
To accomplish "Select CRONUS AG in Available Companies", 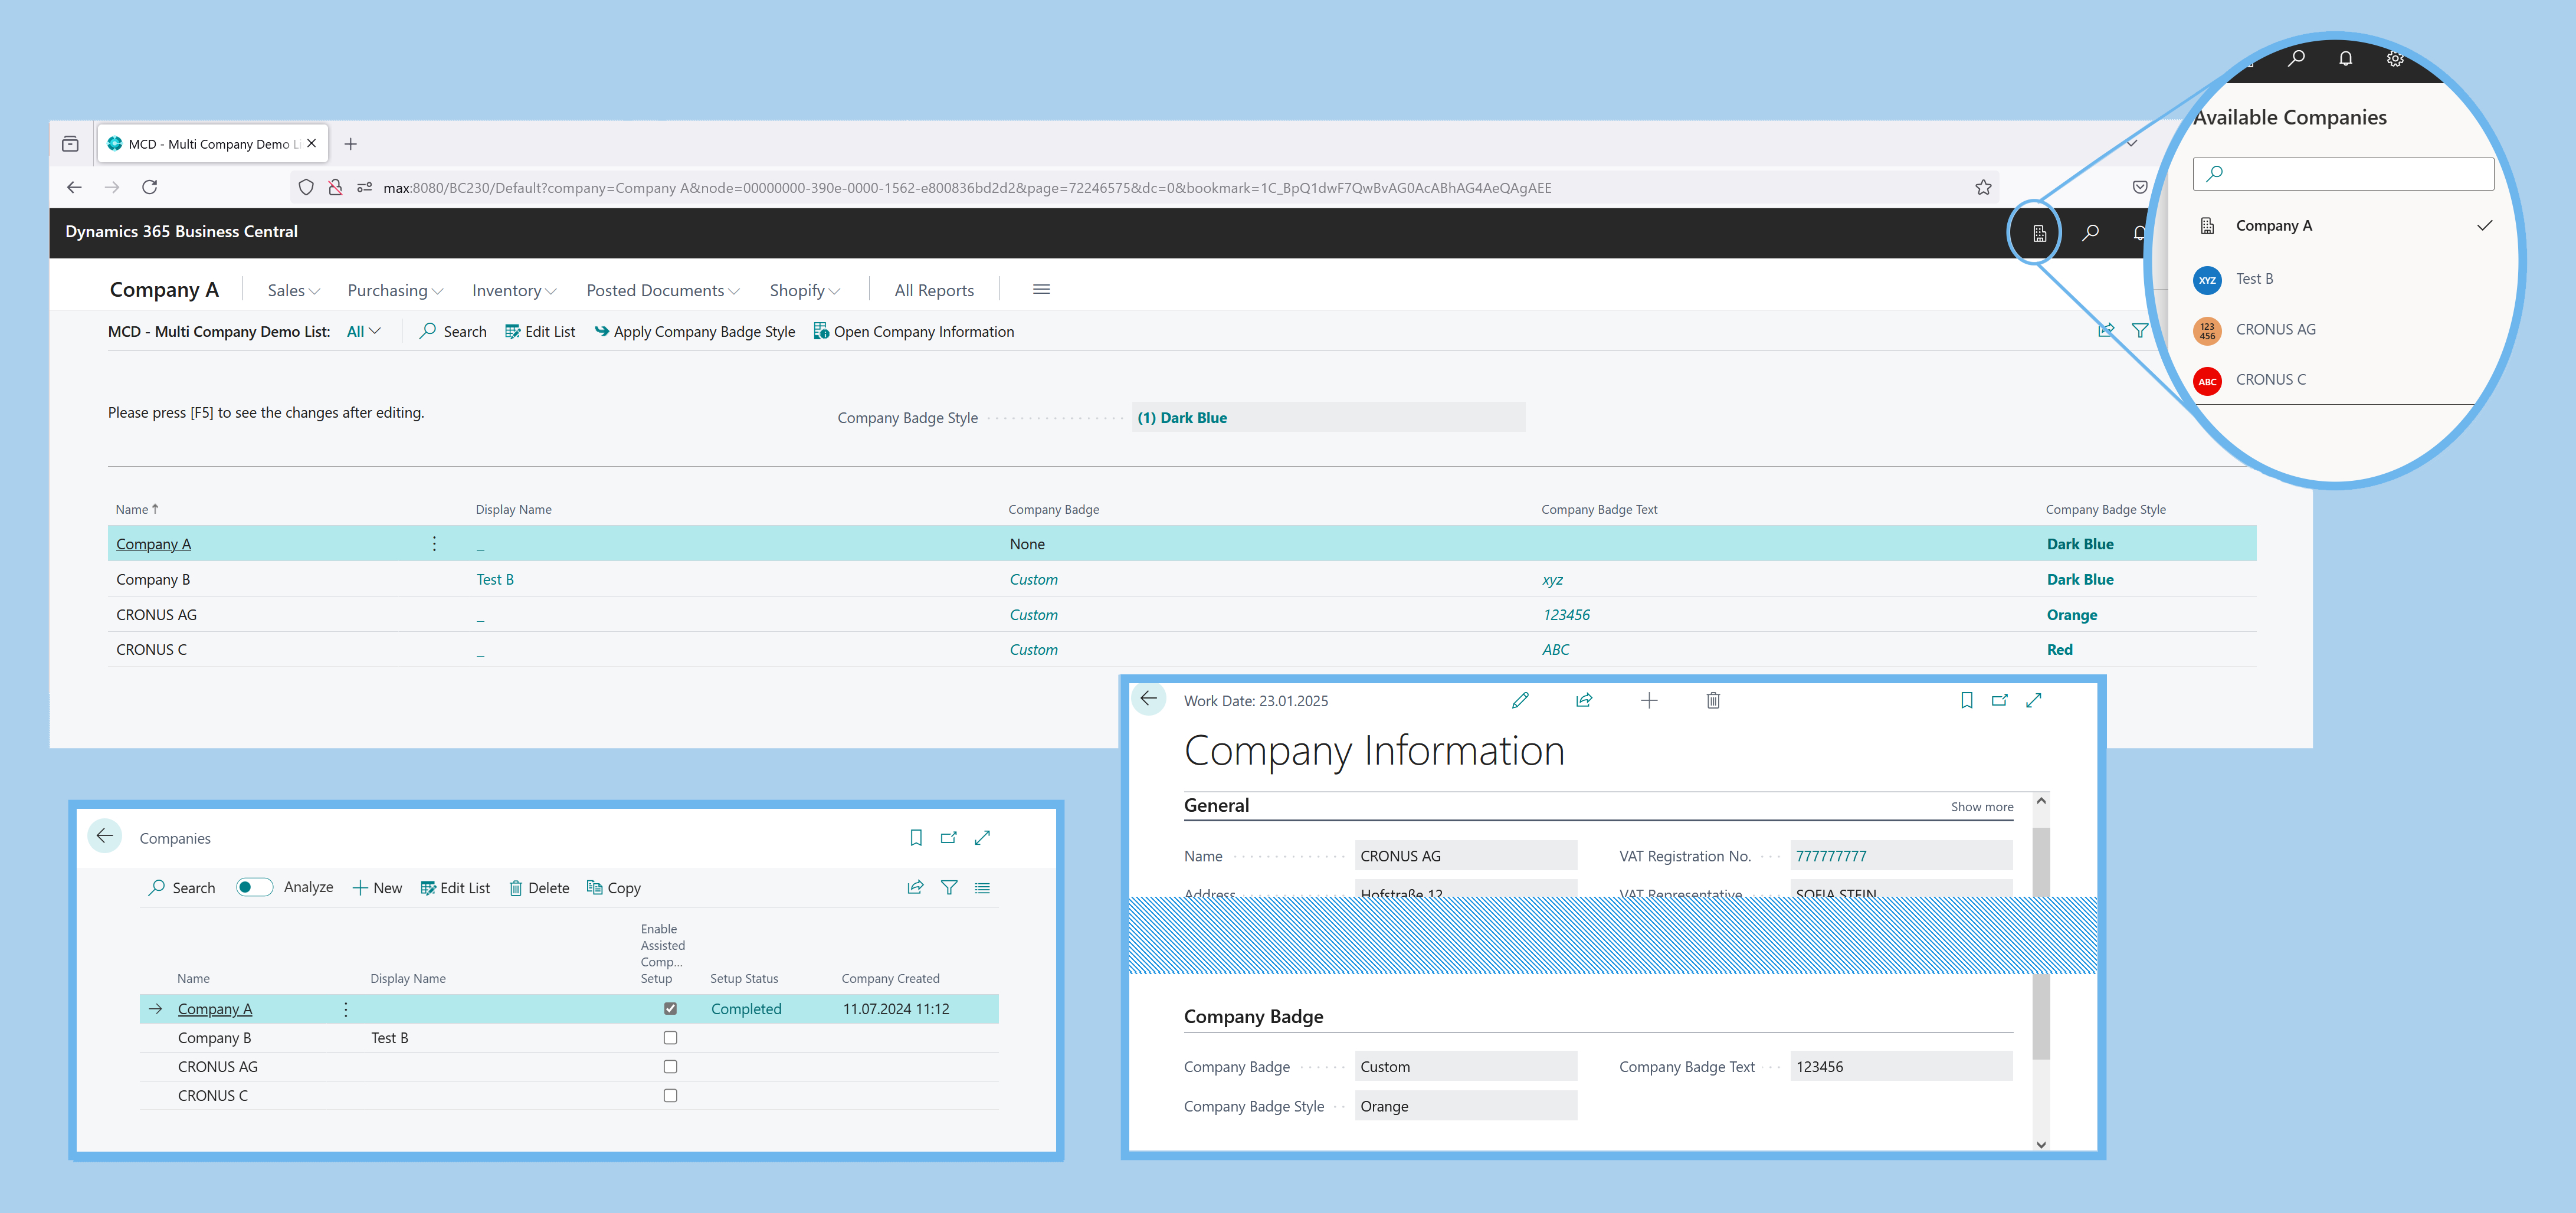I will 2275,329.
